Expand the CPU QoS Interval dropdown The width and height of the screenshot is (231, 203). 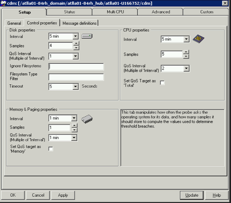pyautogui.click(x=186, y=68)
